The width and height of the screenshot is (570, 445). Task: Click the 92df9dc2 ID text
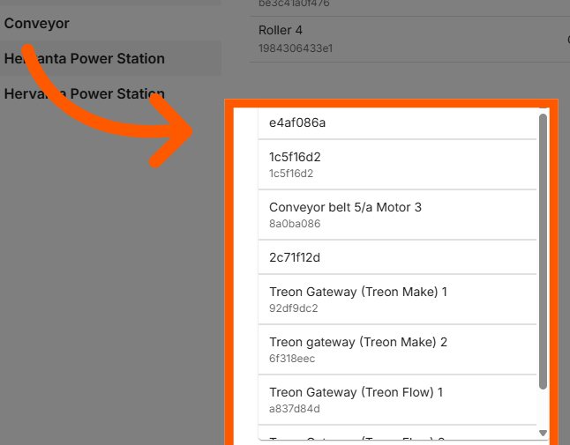point(293,308)
